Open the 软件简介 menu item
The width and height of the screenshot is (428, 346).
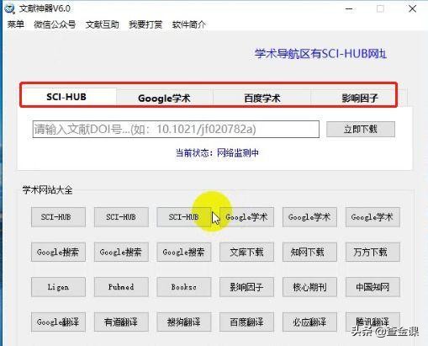(189, 24)
